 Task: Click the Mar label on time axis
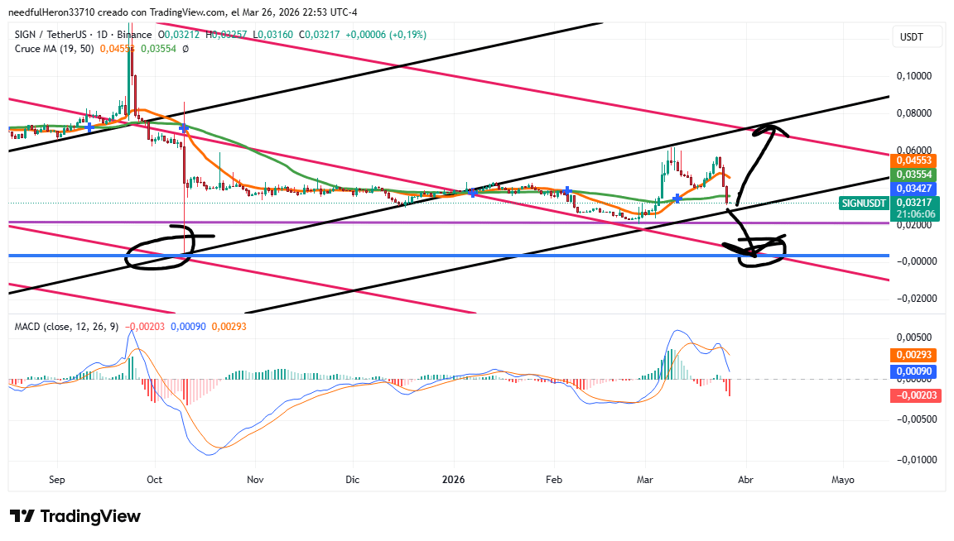pyautogui.click(x=645, y=480)
